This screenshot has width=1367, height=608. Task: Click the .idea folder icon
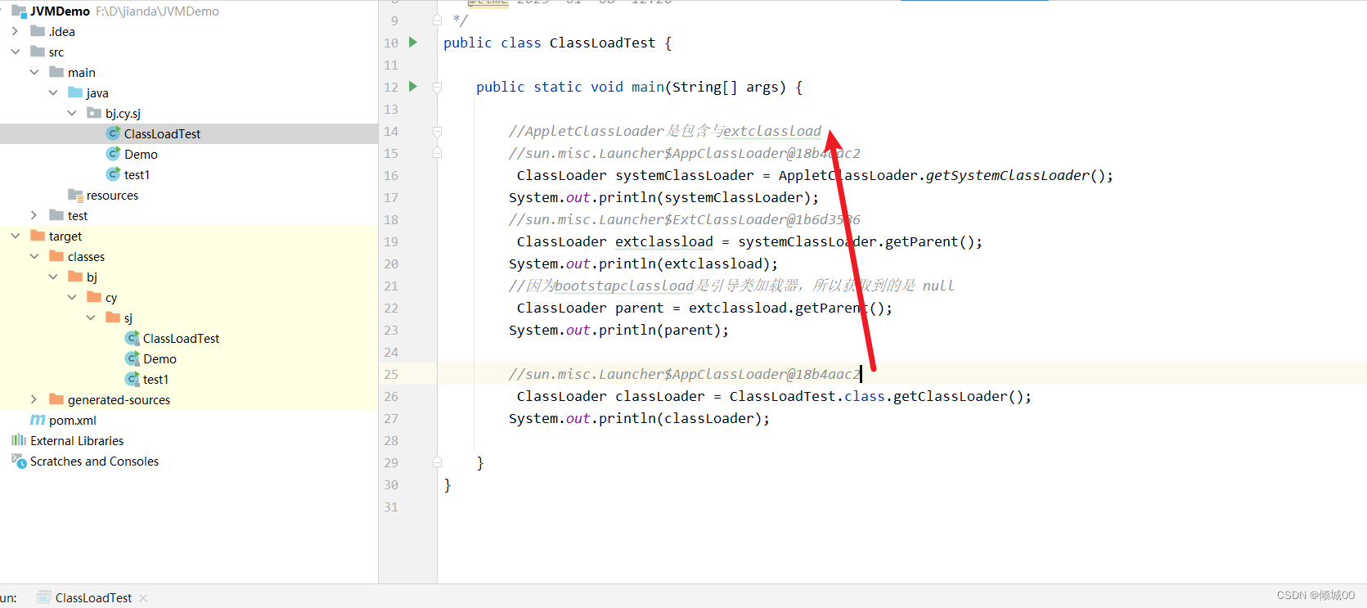[x=38, y=31]
